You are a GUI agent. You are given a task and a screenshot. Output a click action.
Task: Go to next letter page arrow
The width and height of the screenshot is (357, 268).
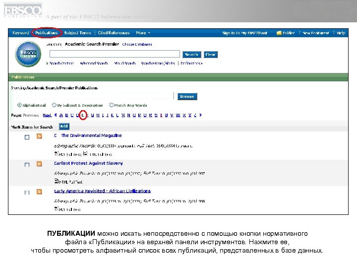[201, 115]
